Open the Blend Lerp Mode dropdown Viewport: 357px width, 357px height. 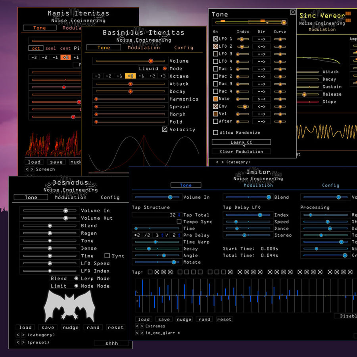pos(64,278)
